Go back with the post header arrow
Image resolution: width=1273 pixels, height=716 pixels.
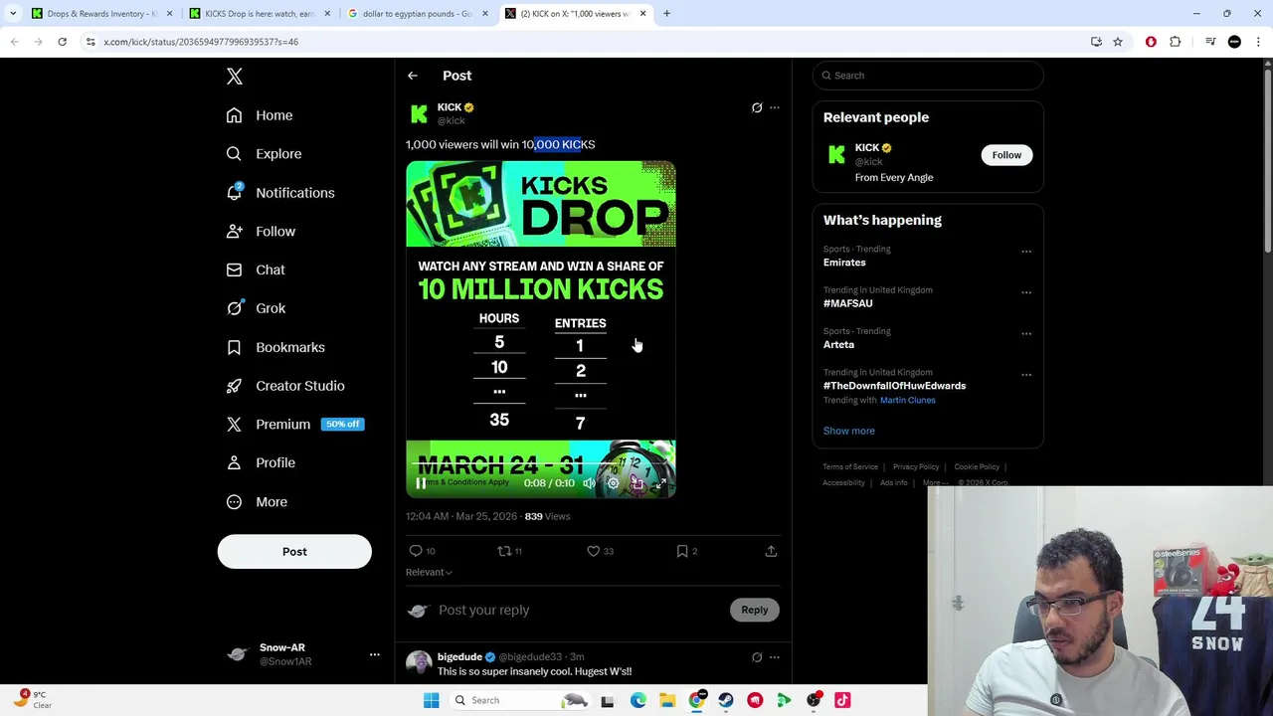pyautogui.click(x=413, y=76)
